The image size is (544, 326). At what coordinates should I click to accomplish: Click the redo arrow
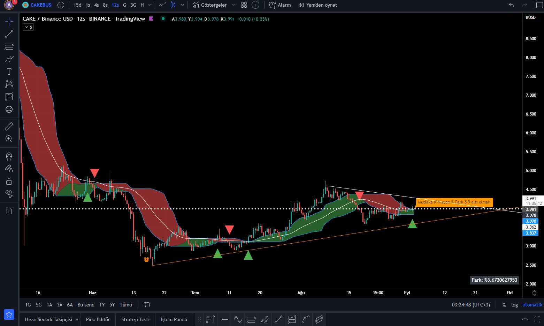[524, 5]
